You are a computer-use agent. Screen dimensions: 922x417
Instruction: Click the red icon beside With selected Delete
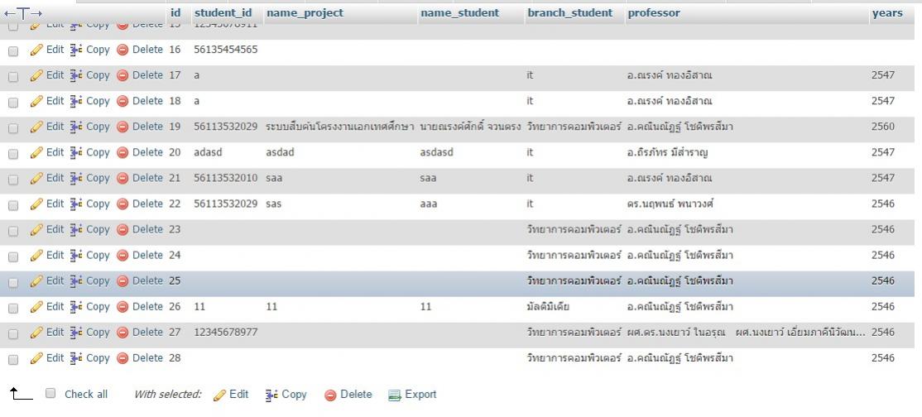tap(330, 395)
